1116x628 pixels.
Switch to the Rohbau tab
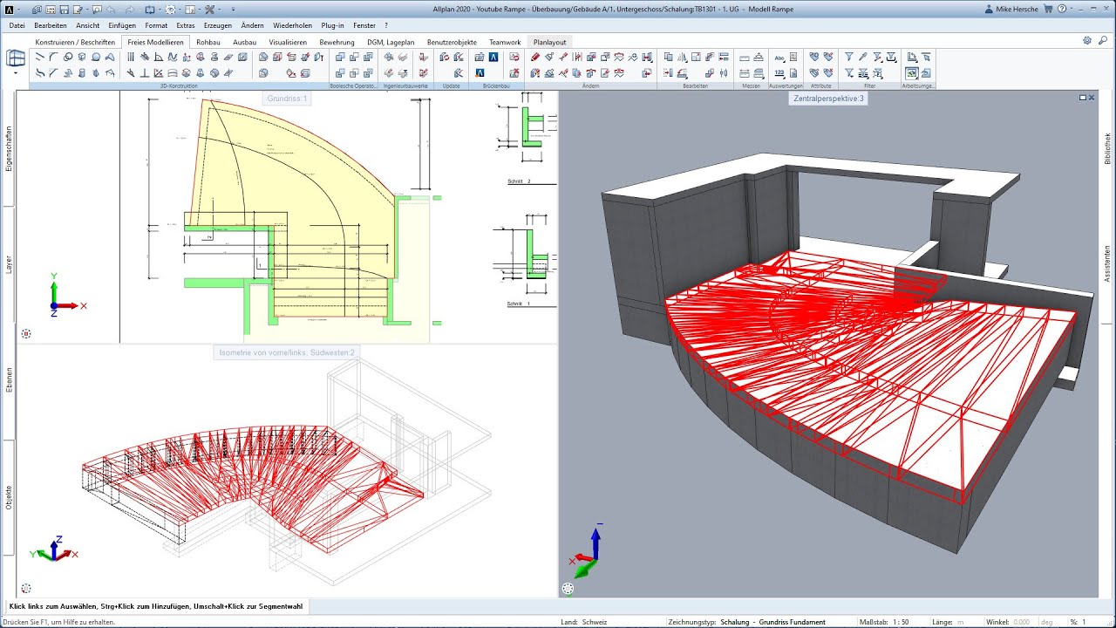click(208, 42)
